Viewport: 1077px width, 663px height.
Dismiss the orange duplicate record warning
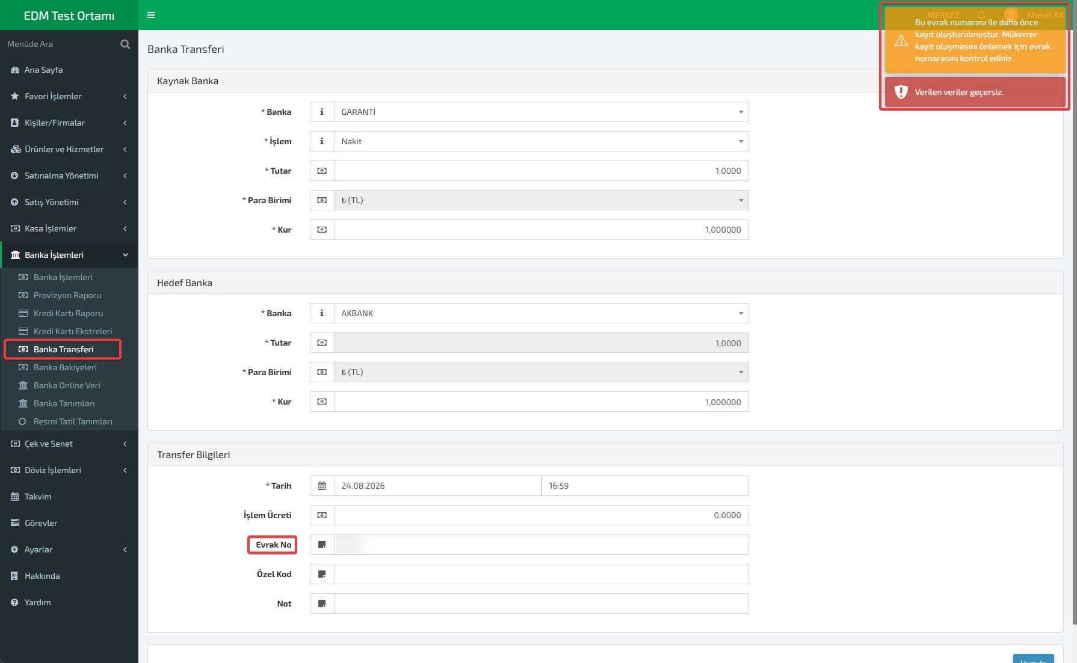[975, 40]
